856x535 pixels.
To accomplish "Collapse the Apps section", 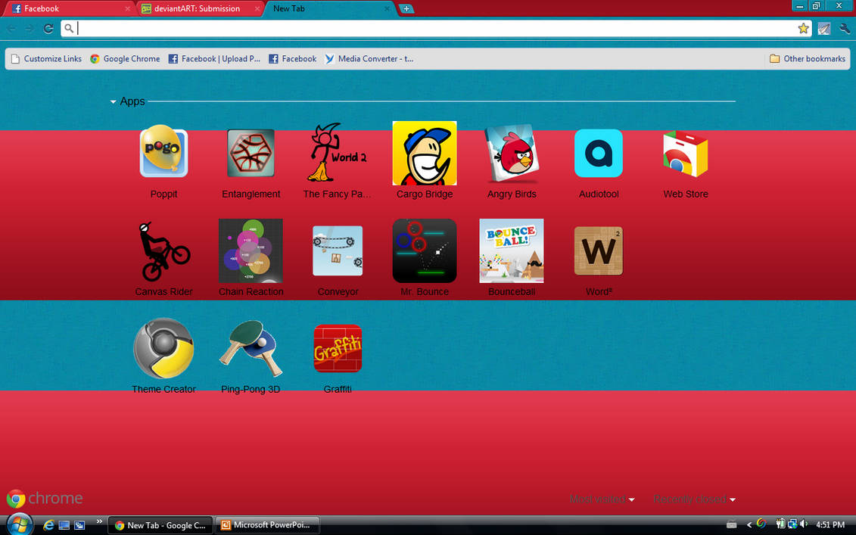I will tap(113, 101).
